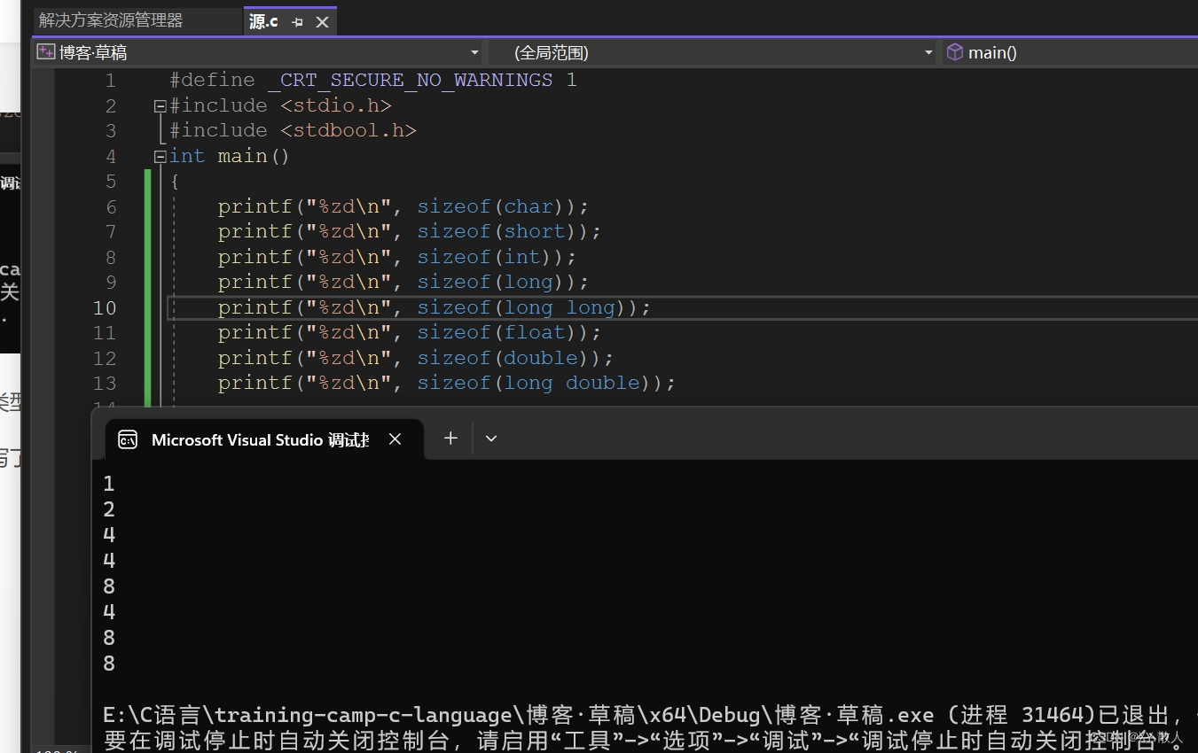Click the cube icon beside main()
1198x753 pixels.
955,52
